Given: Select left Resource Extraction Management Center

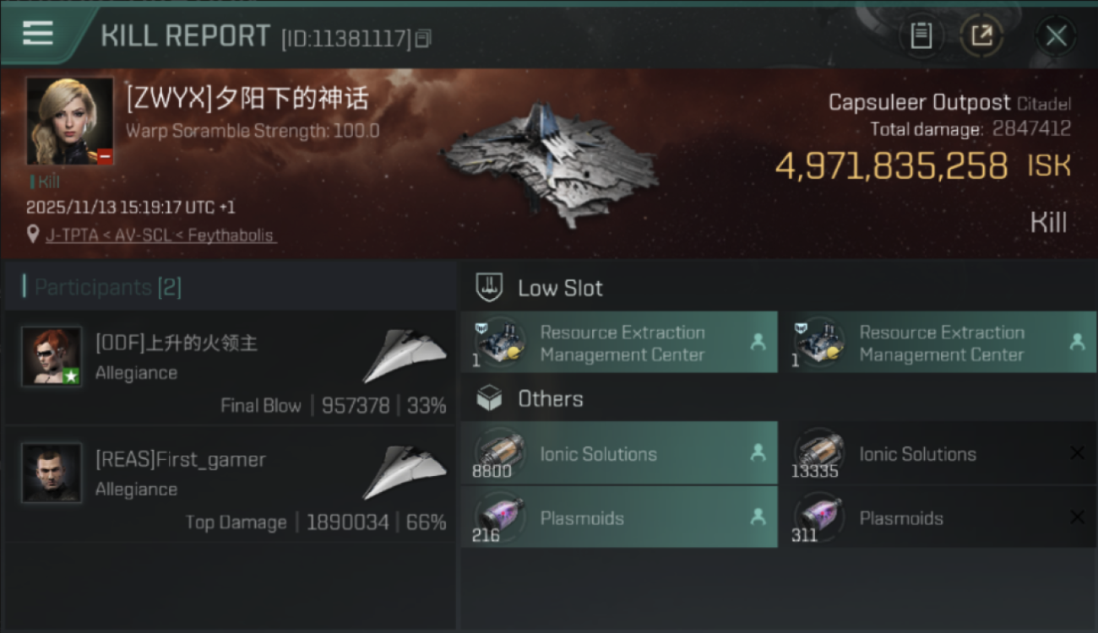Looking at the screenshot, I should click(x=619, y=343).
